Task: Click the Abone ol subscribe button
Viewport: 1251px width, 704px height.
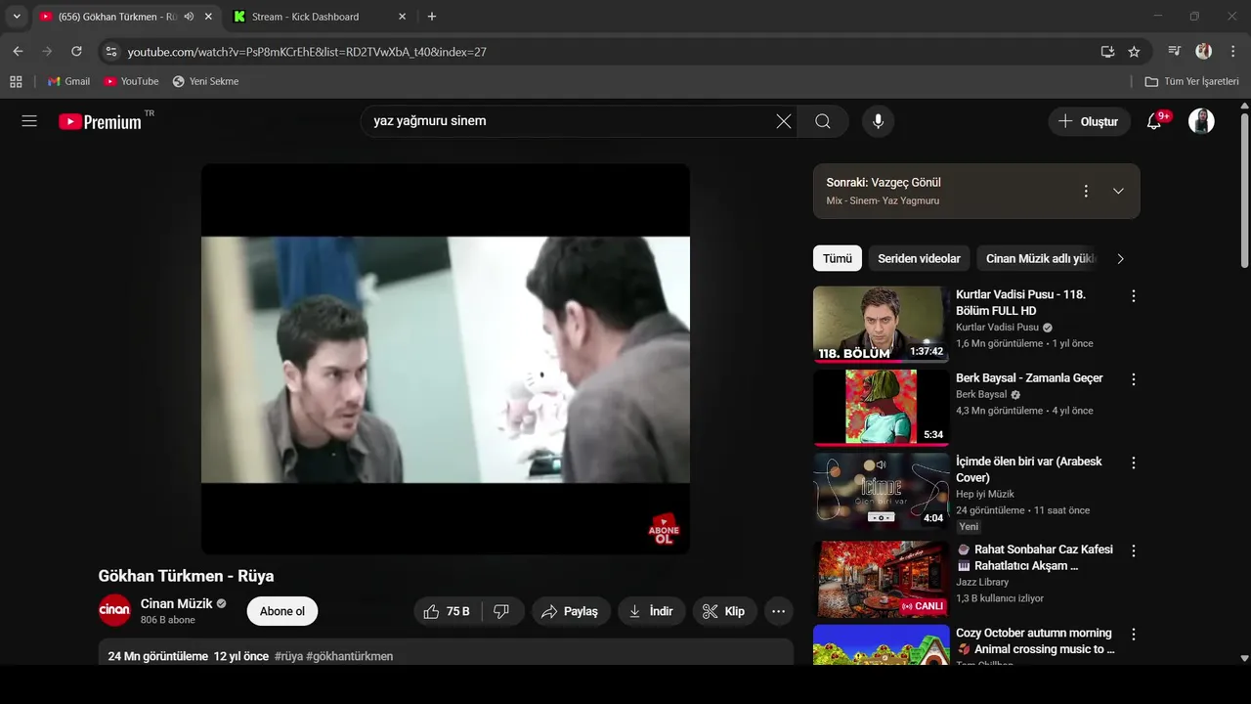Action: [282, 611]
